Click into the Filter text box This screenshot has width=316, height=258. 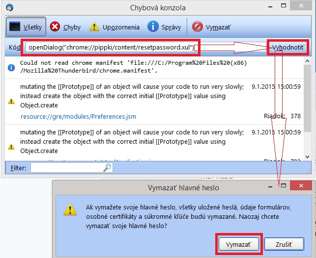pos(66,168)
